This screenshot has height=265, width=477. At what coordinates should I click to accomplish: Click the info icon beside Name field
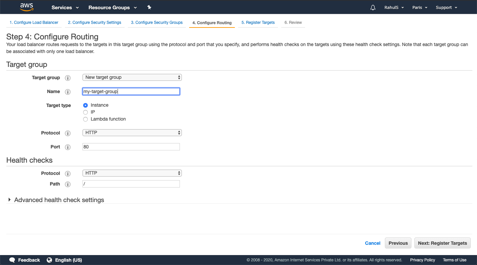68,92
